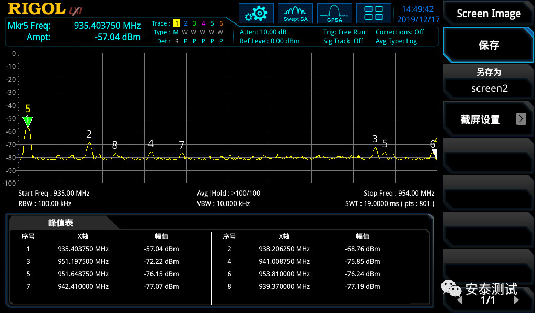
Task: Select orange trace 6 indicator
Action: click(x=221, y=23)
